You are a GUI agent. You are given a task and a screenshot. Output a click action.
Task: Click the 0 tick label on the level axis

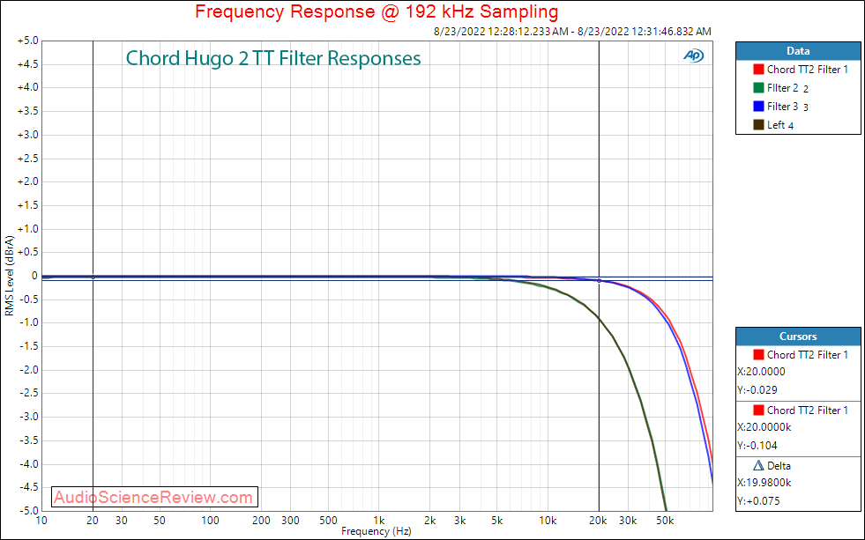coord(35,276)
